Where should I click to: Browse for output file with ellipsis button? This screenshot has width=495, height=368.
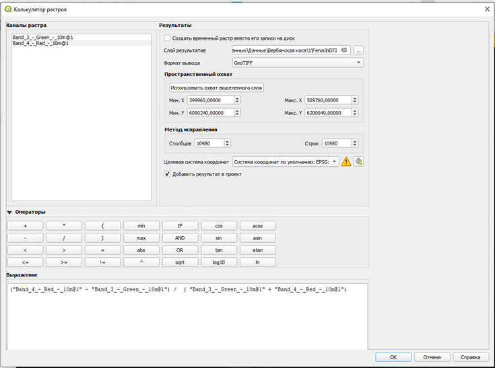[x=358, y=50]
